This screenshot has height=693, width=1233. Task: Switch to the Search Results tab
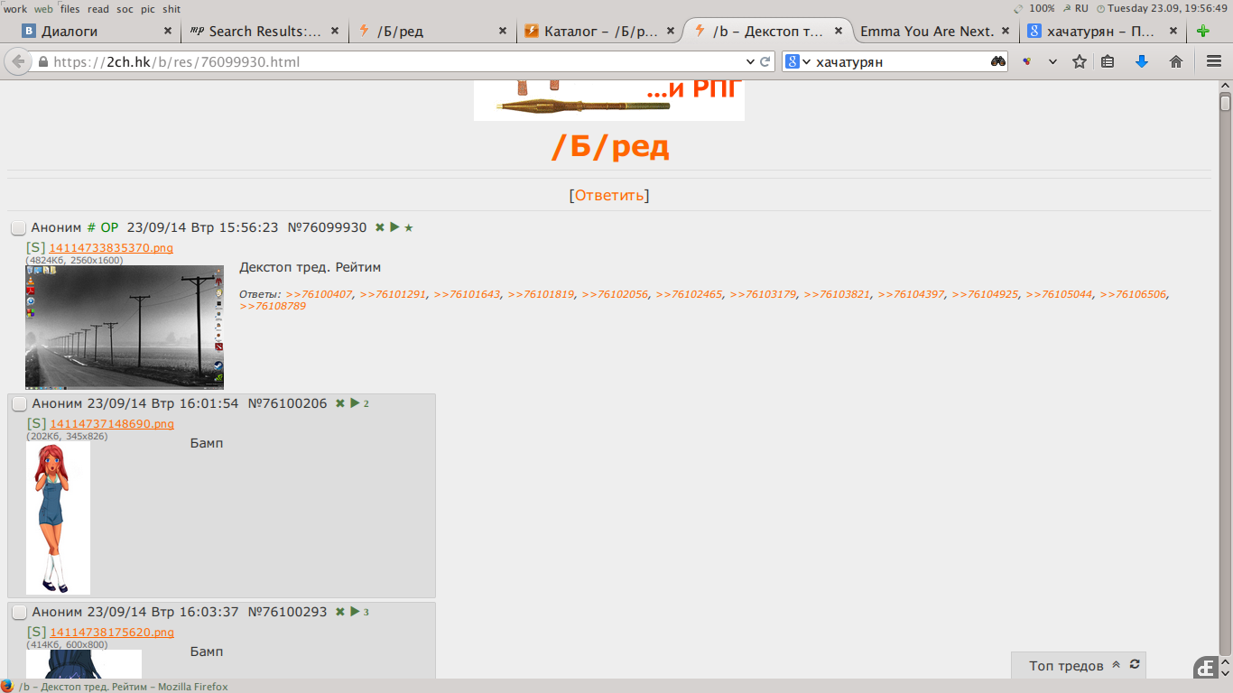tap(265, 31)
